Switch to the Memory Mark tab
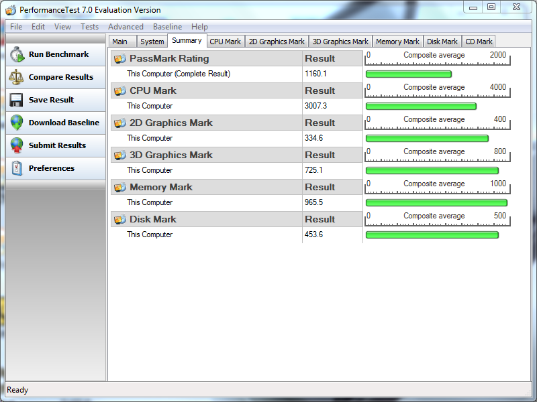Screen dimensions: 537x402 point(397,42)
